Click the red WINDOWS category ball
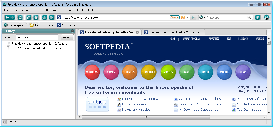The width and height of the screenshot is (273, 127). point(92,72)
